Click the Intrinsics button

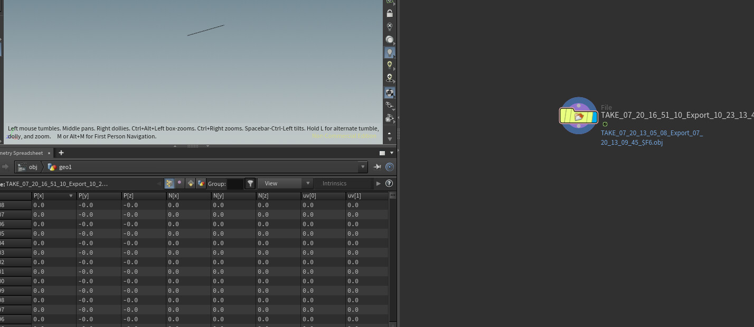tap(334, 183)
